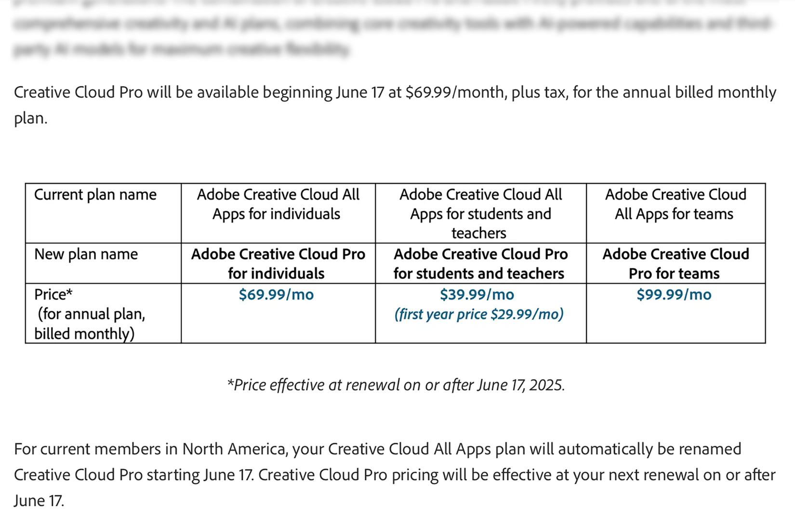Click the "New plan name" row header

point(86,254)
